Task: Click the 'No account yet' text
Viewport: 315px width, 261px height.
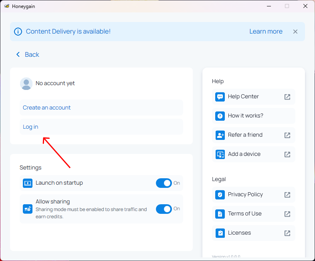Action: 55,83
